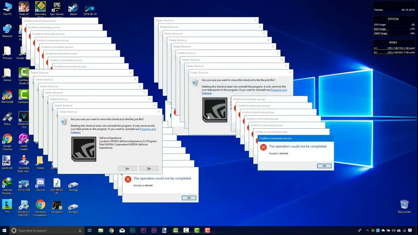Select the paint.net desktop shortcut
Screen dimensions: 418x235
coord(7,162)
